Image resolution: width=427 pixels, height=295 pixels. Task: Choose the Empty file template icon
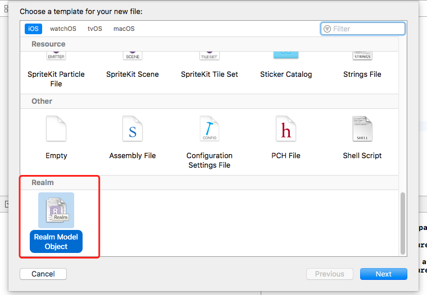(x=56, y=128)
